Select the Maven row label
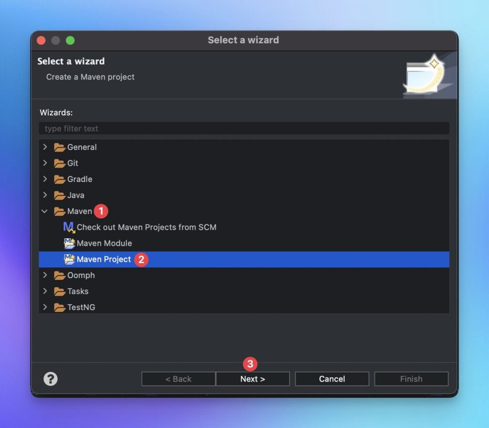Screen dimensions: 489x428 coord(80,212)
